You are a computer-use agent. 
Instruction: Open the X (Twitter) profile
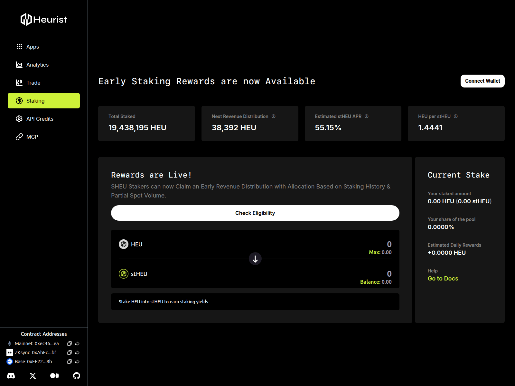point(33,376)
